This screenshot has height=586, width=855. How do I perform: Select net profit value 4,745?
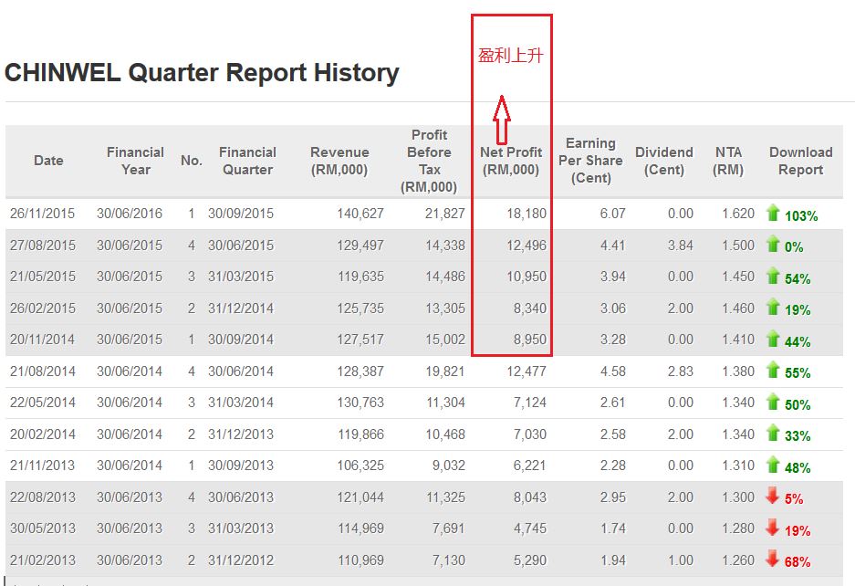[x=529, y=528]
